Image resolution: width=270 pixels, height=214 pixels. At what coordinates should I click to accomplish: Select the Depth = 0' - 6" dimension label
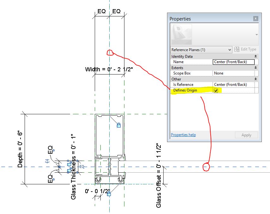point(20,149)
